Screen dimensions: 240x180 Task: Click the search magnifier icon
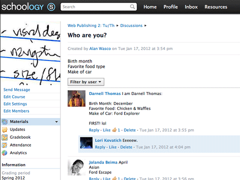(x=132, y=6)
